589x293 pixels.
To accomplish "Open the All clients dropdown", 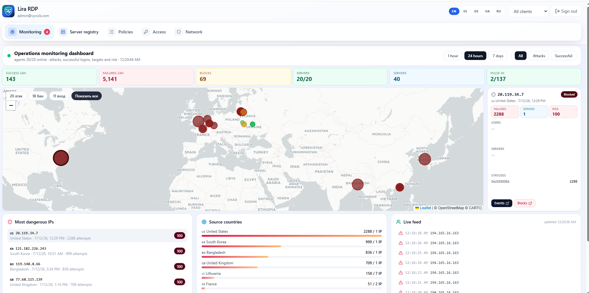I will 530,11.
